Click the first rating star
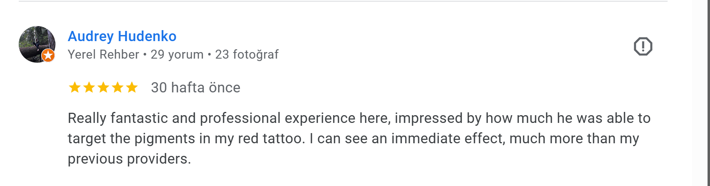The width and height of the screenshot is (710, 186). click(75, 88)
